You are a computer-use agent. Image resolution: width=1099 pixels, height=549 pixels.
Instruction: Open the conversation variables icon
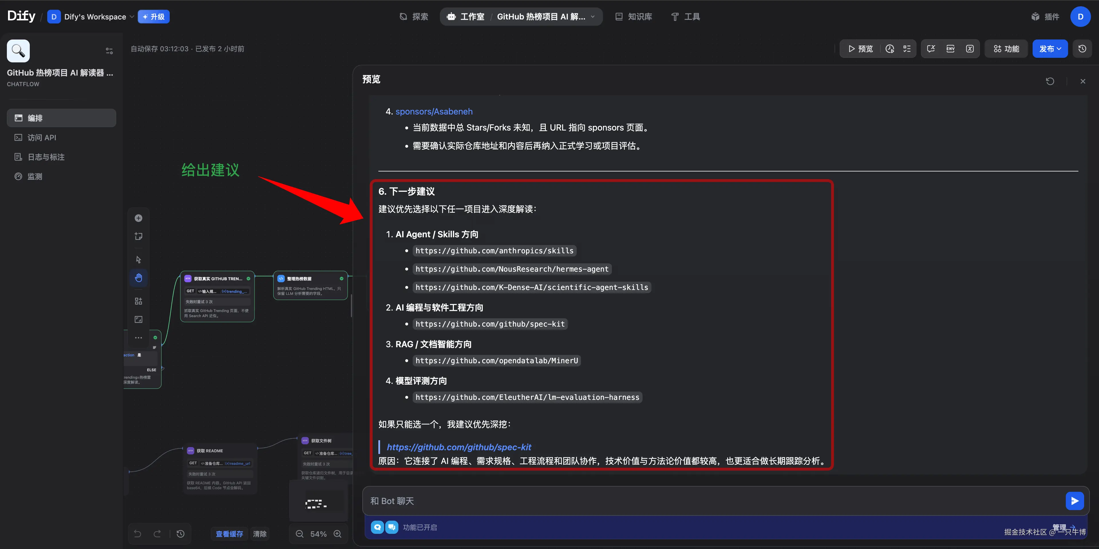[x=931, y=49]
